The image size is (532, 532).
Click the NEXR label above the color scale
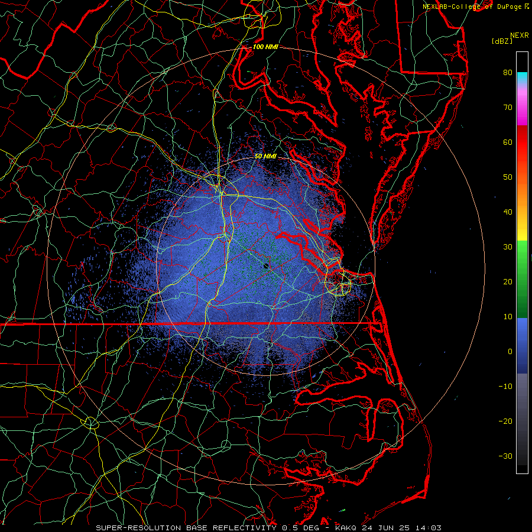pos(520,35)
